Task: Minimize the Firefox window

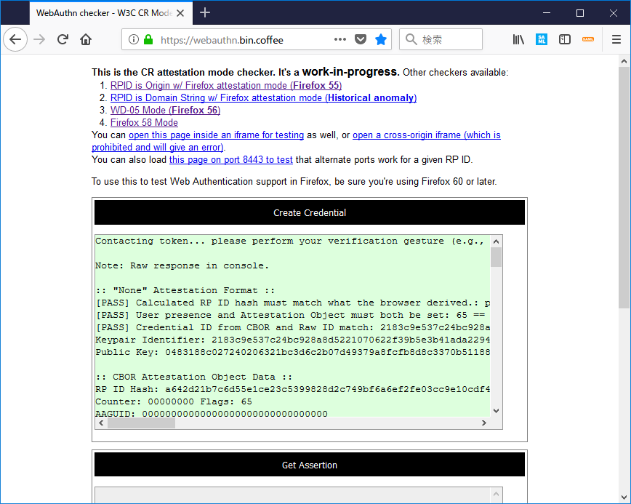Action: [547, 13]
